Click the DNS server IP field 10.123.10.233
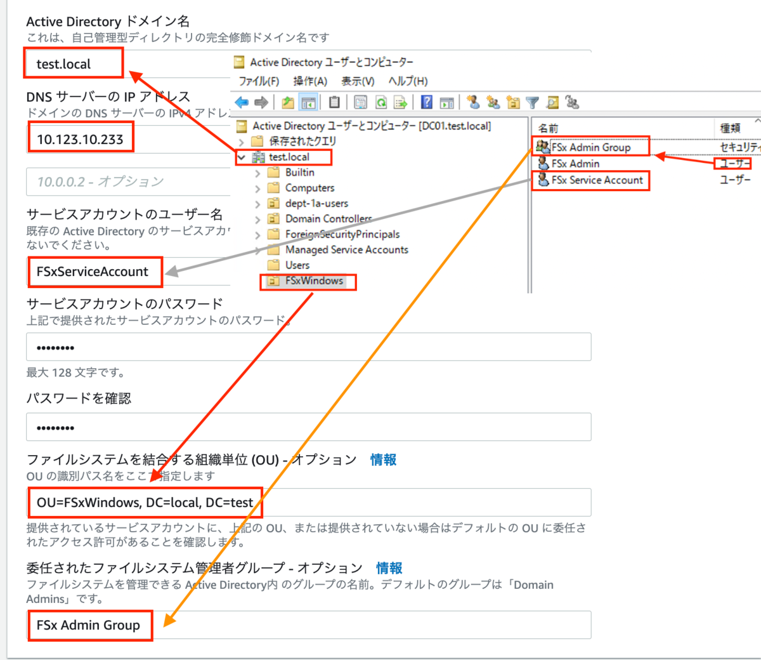This screenshot has width=761, height=660. (x=128, y=139)
